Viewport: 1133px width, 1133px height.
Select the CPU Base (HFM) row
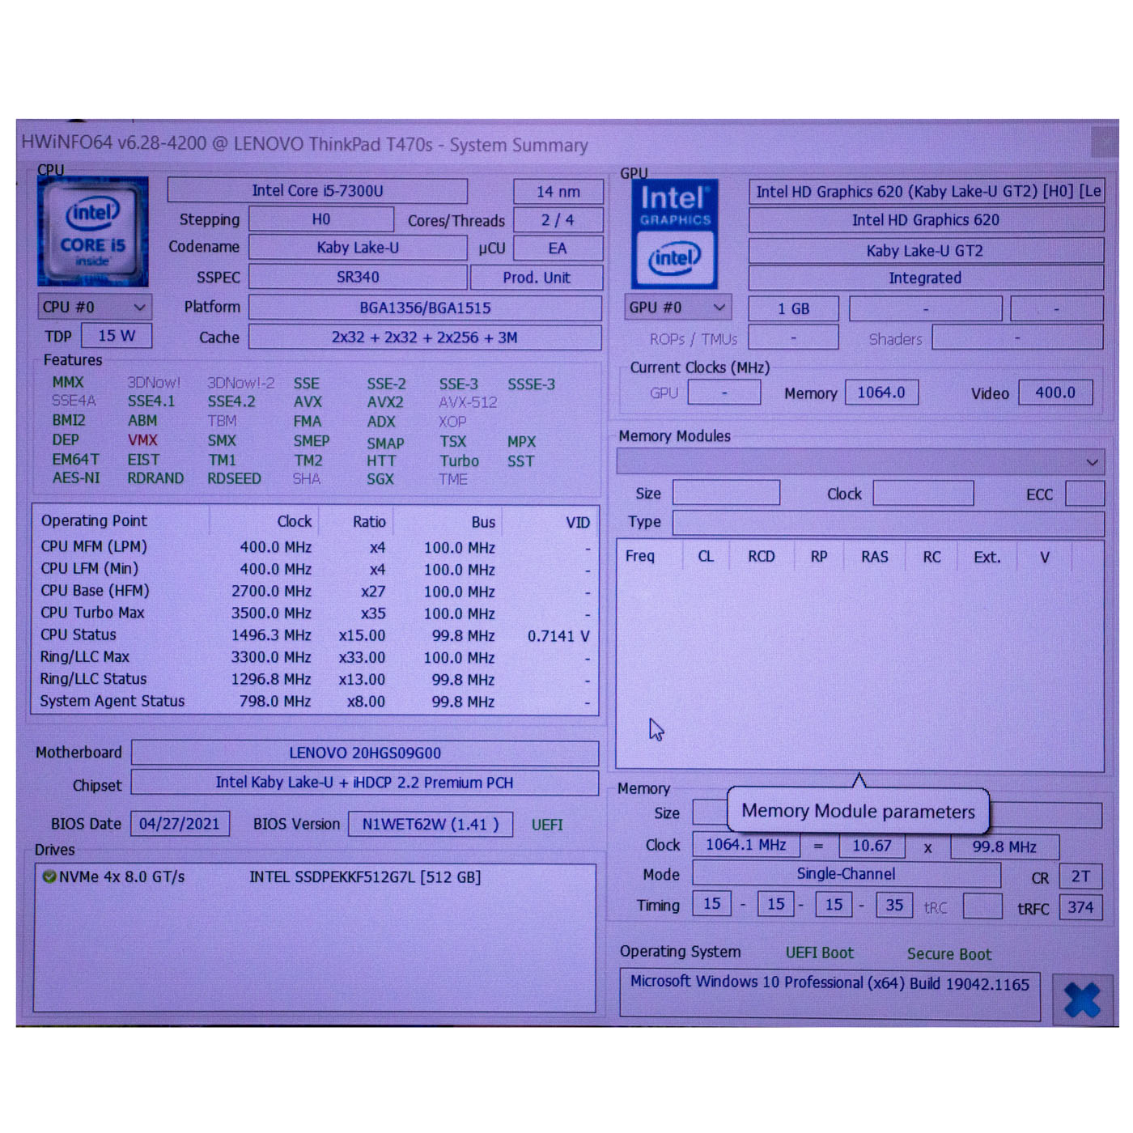(316, 591)
